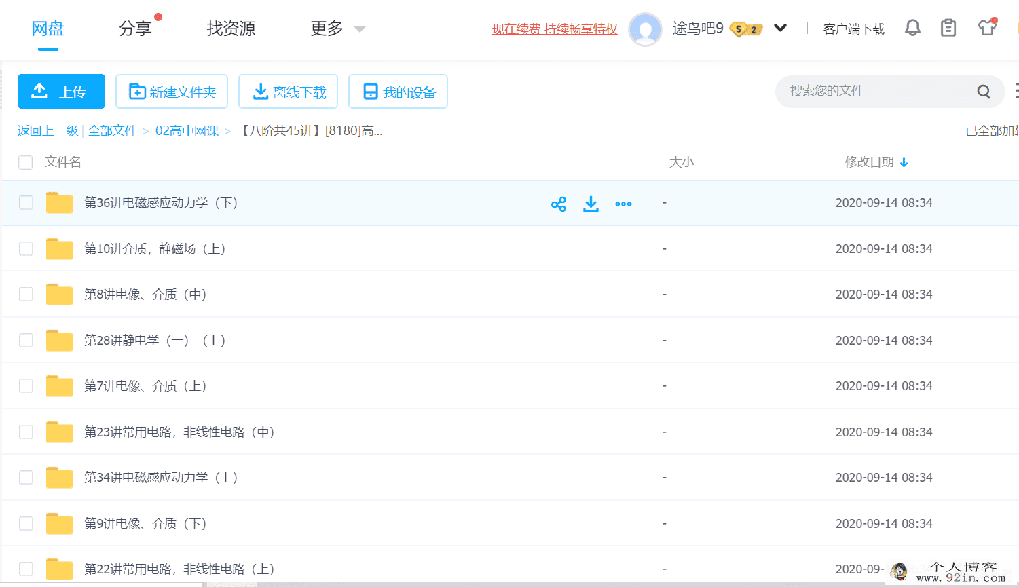Expand the 更多 menu arrow
The height and width of the screenshot is (587, 1019).
tap(360, 29)
